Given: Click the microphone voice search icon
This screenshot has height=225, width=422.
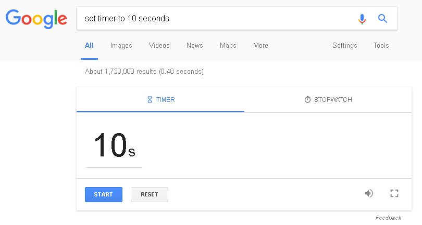Looking at the screenshot, I should pyautogui.click(x=362, y=19).
